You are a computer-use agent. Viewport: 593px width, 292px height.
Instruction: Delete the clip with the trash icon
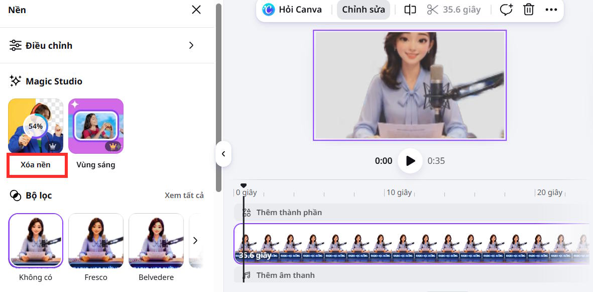pos(528,10)
